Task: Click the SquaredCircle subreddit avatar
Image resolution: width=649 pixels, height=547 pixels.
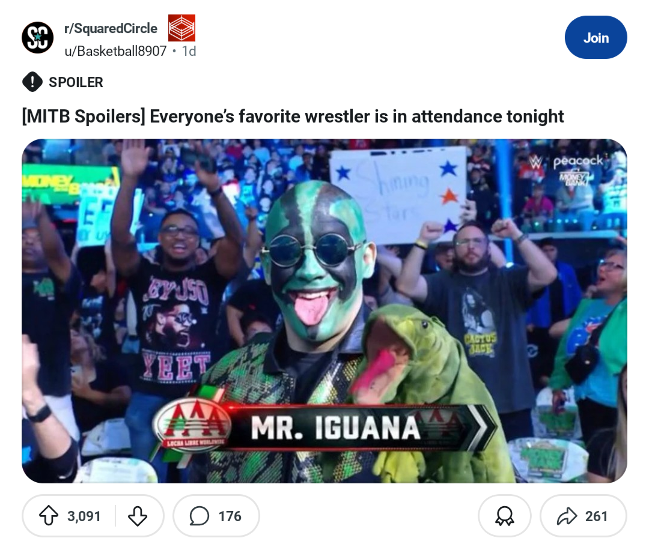Action: 38,38
